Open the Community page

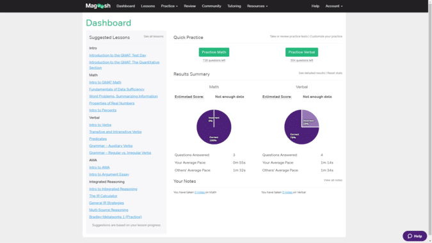click(211, 6)
